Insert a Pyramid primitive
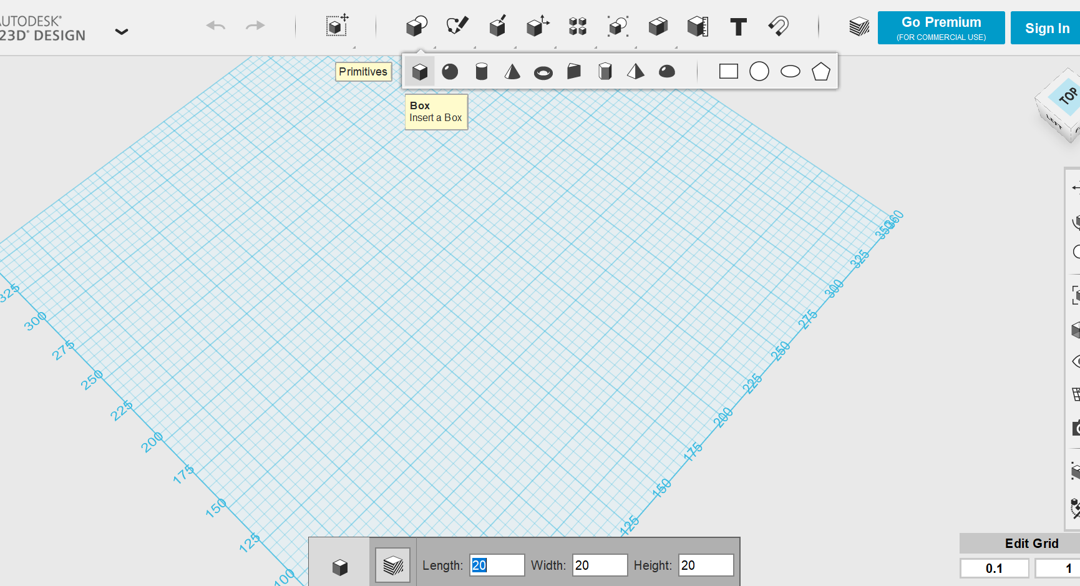This screenshot has width=1080, height=586. pos(636,72)
